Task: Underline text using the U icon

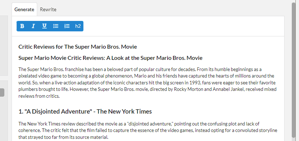Action: point(44,26)
